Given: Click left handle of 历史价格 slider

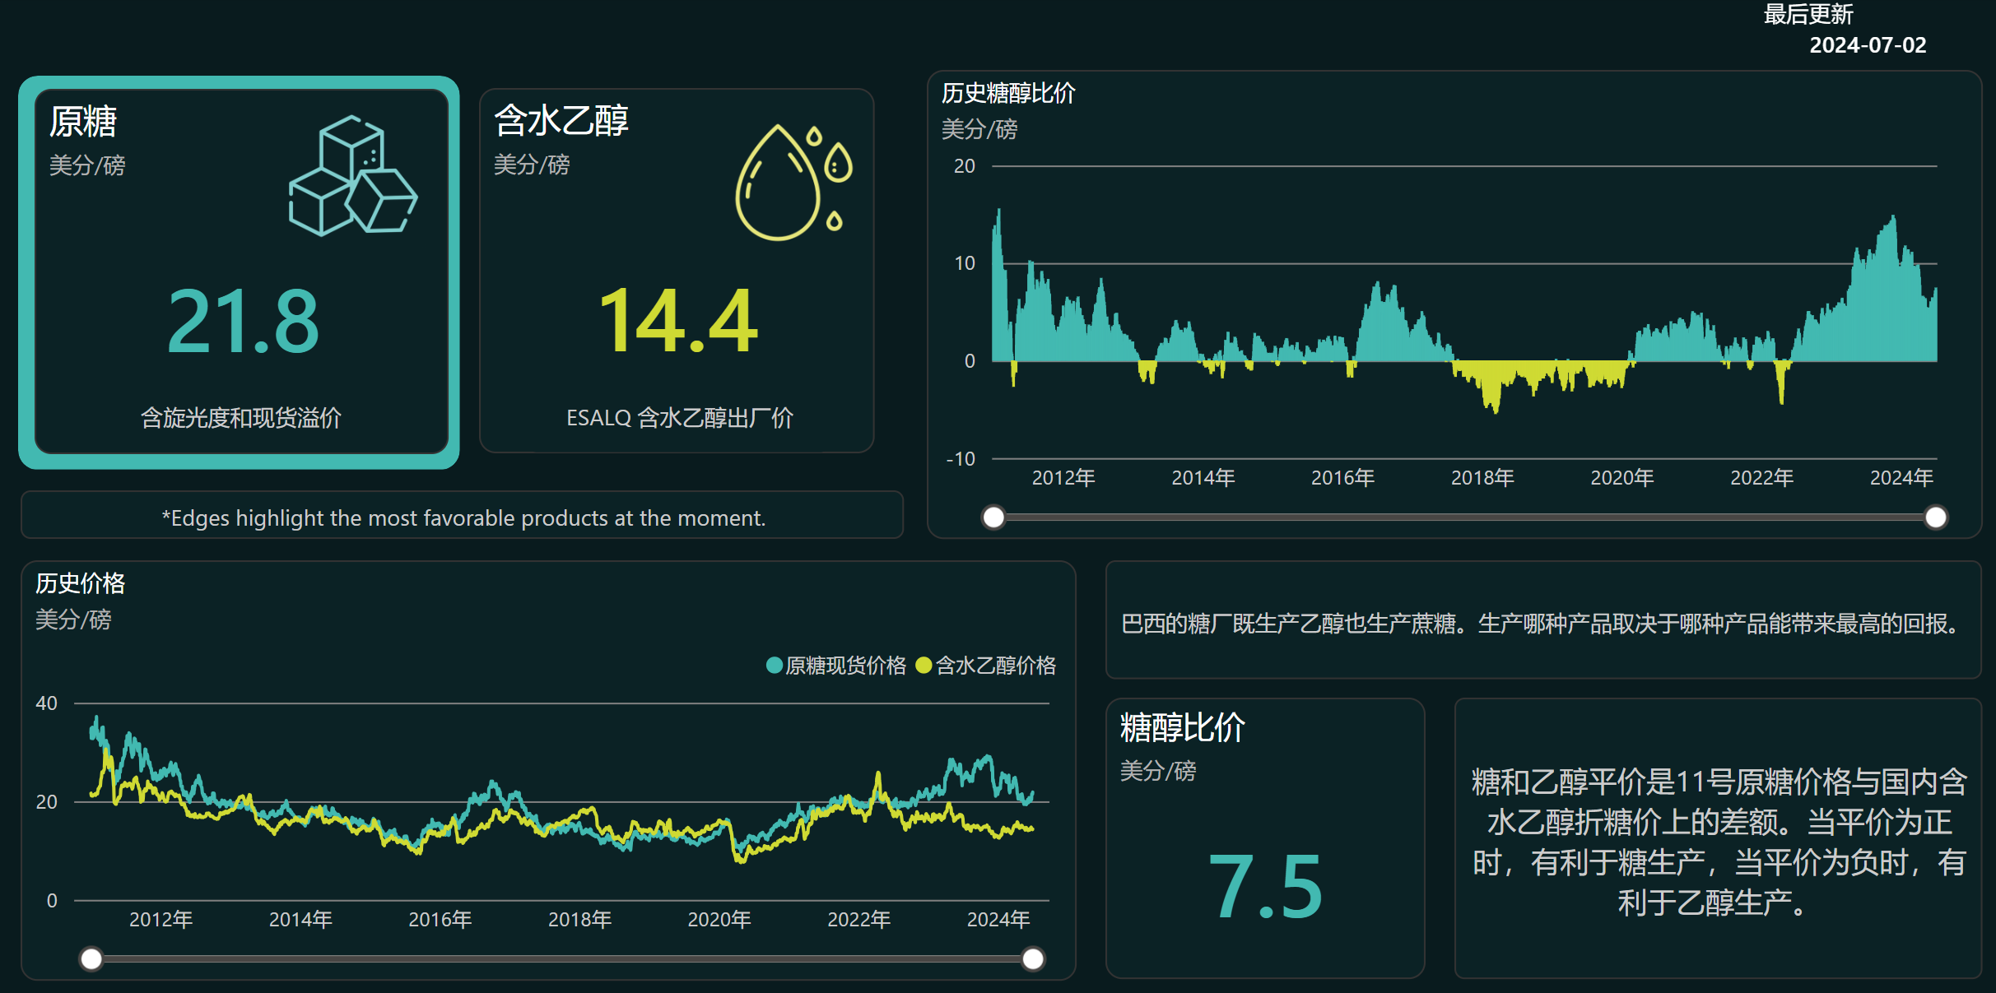Looking at the screenshot, I should (91, 958).
